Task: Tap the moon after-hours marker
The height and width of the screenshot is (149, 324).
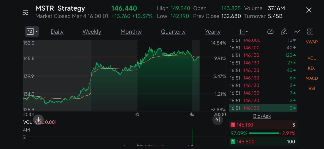Action: click(x=192, y=114)
